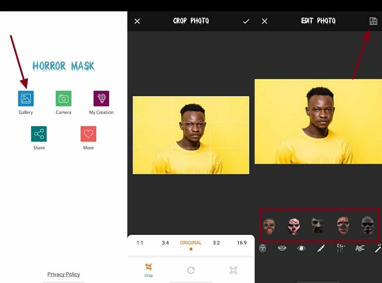Tap the Share app icon
The height and width of the screenshot is (283, 382).
click(39, 134)
